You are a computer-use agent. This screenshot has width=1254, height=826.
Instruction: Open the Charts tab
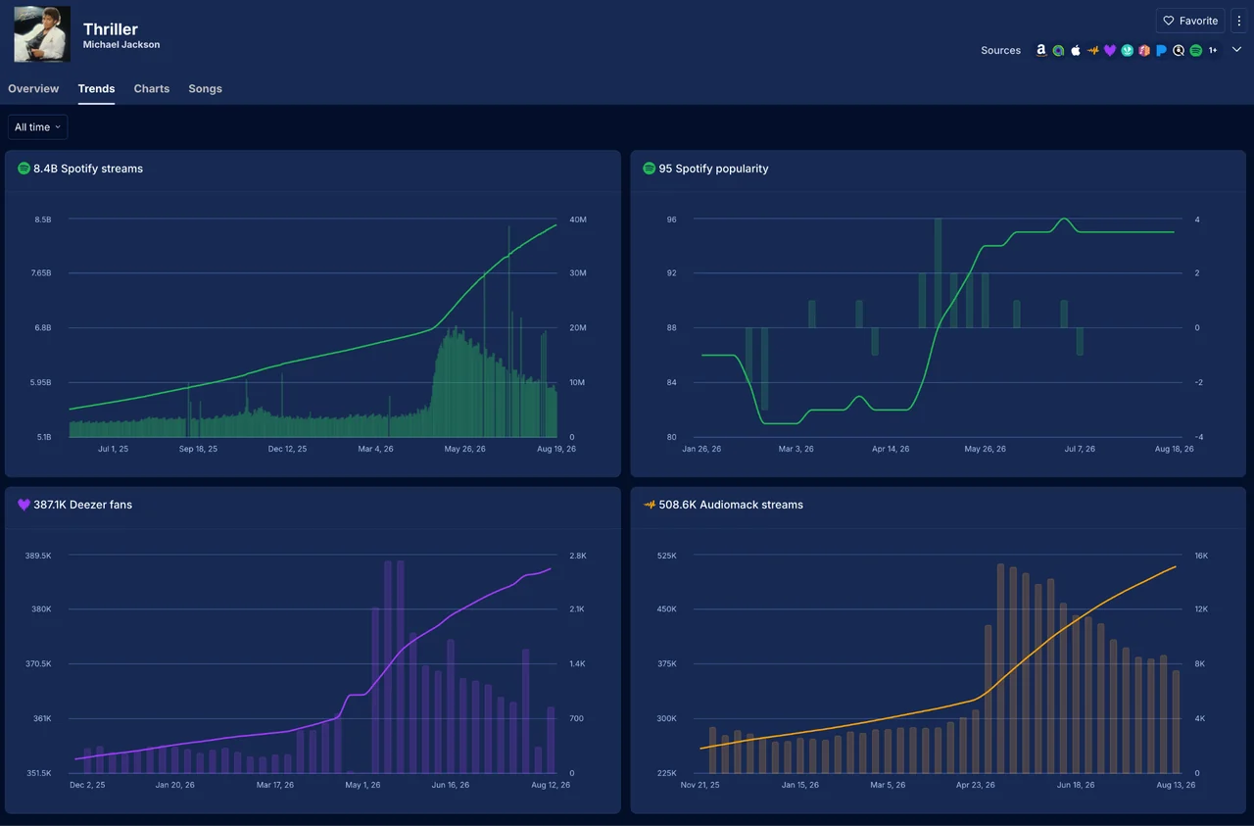pos(152,88)
